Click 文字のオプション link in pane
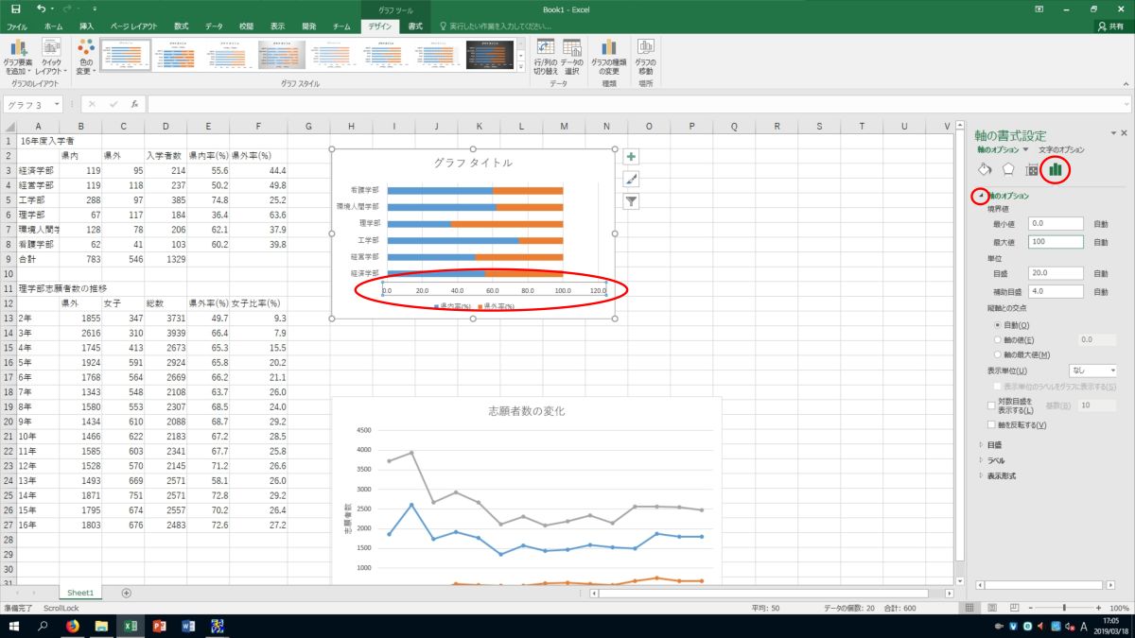The image size is (1135, 638). point(1061,149)
